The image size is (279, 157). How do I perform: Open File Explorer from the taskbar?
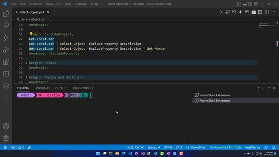[117, 154]
